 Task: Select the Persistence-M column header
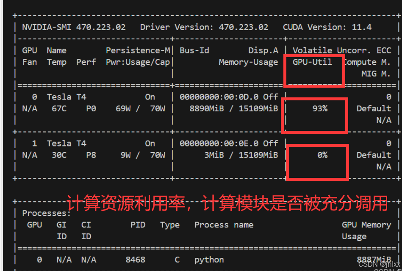tap(138, 50)
